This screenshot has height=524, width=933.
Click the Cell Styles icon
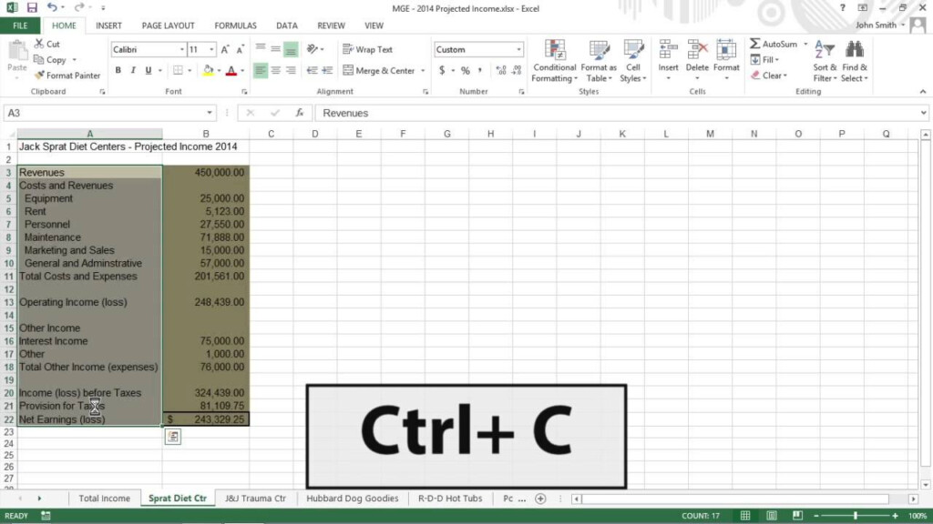(x=633, y=60)
